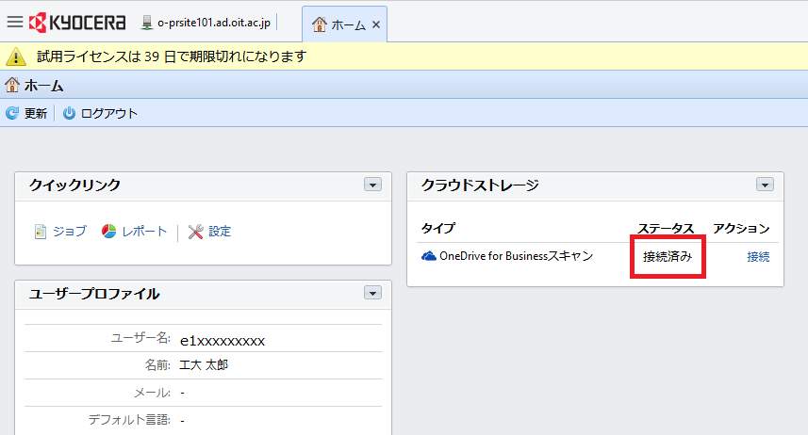Switch to the ホーム tab

(x=338, y=24)
